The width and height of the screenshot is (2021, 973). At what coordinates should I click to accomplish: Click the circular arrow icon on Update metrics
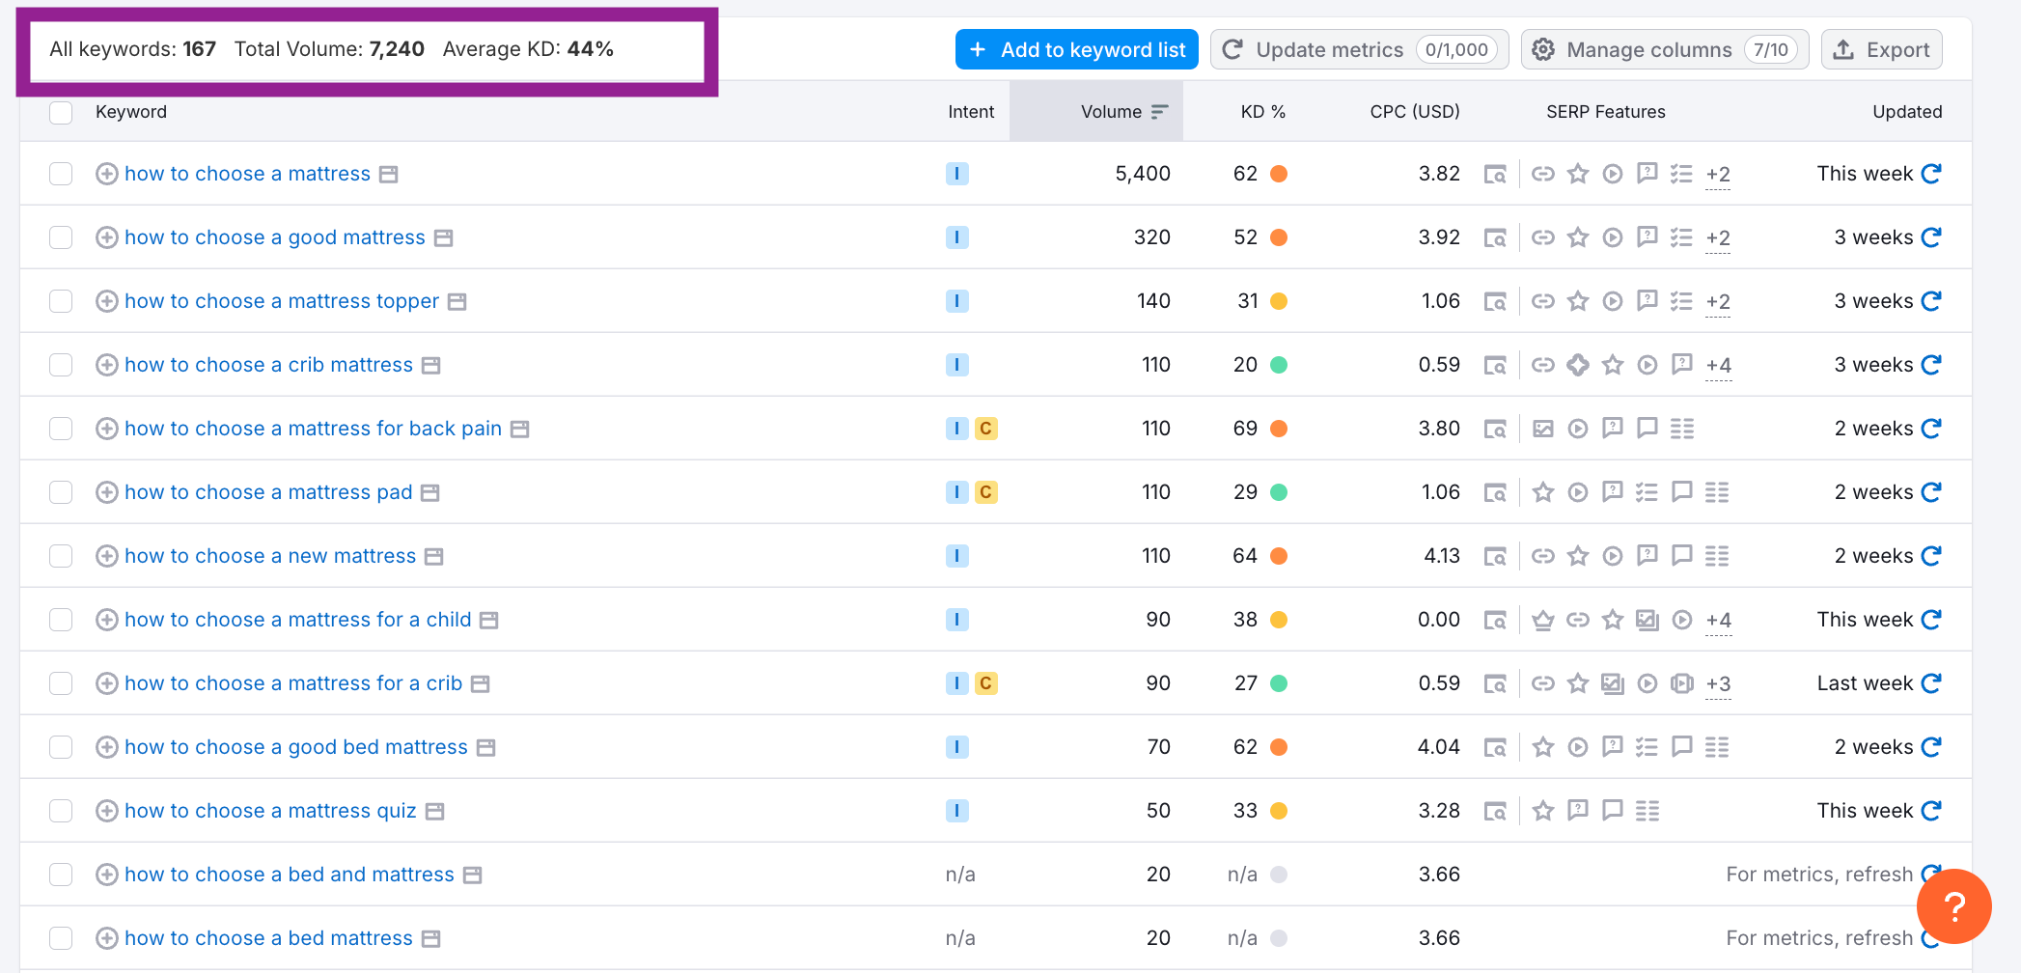1232,49
